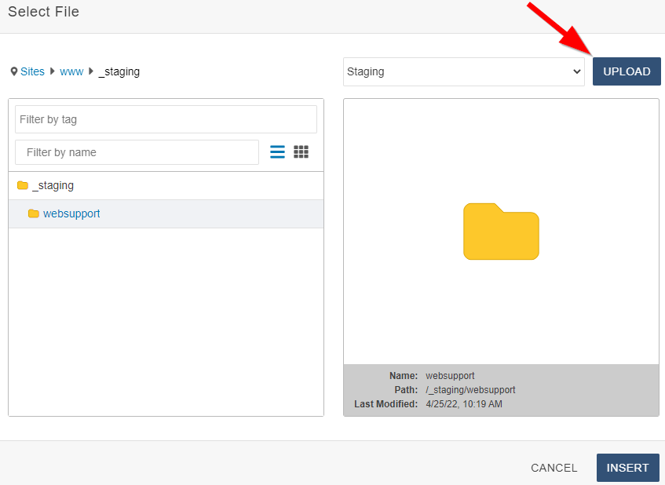Select the _staging breadcrumb item

click(119, 71)
